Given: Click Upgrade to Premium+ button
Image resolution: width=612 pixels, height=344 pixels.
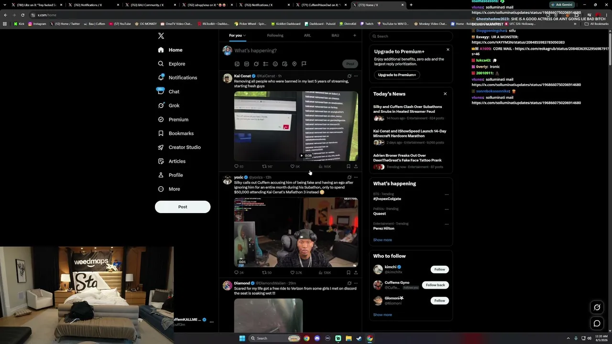Looking at the screenshot, I should [397, 75].
